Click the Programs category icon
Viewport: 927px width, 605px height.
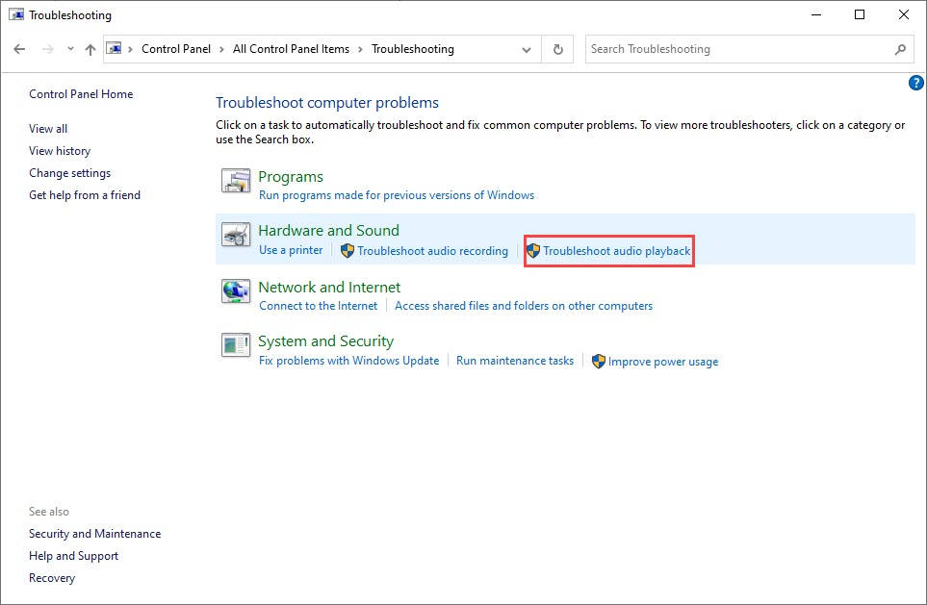coord(236,181)
